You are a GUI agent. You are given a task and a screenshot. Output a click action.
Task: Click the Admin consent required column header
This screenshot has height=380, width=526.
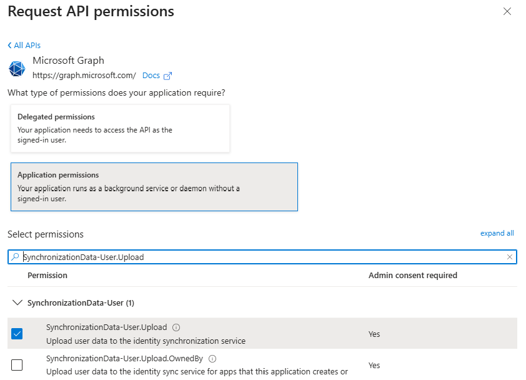[412, 275]
